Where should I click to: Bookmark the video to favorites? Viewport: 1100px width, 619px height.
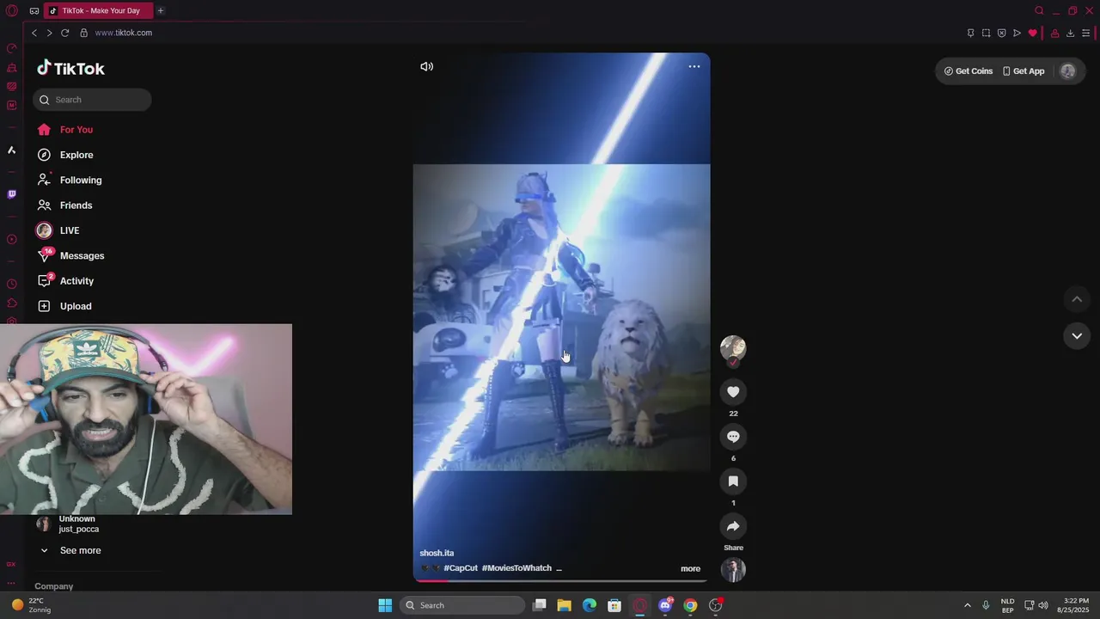pyautogui.click(x=733, y=481)
